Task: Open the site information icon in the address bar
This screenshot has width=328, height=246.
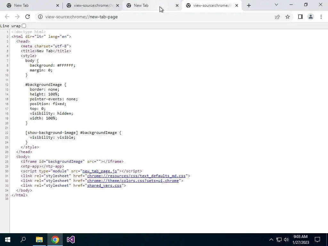Action: (x=40, y=17)
